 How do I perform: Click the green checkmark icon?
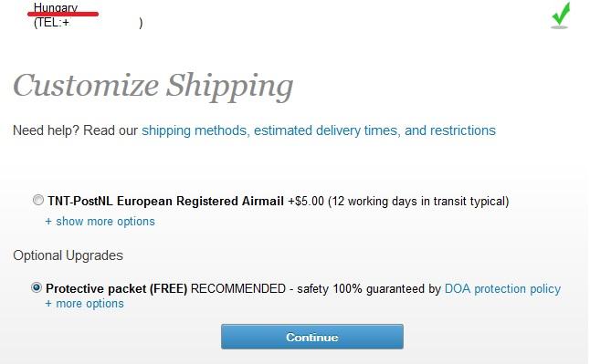click(560, 16)
